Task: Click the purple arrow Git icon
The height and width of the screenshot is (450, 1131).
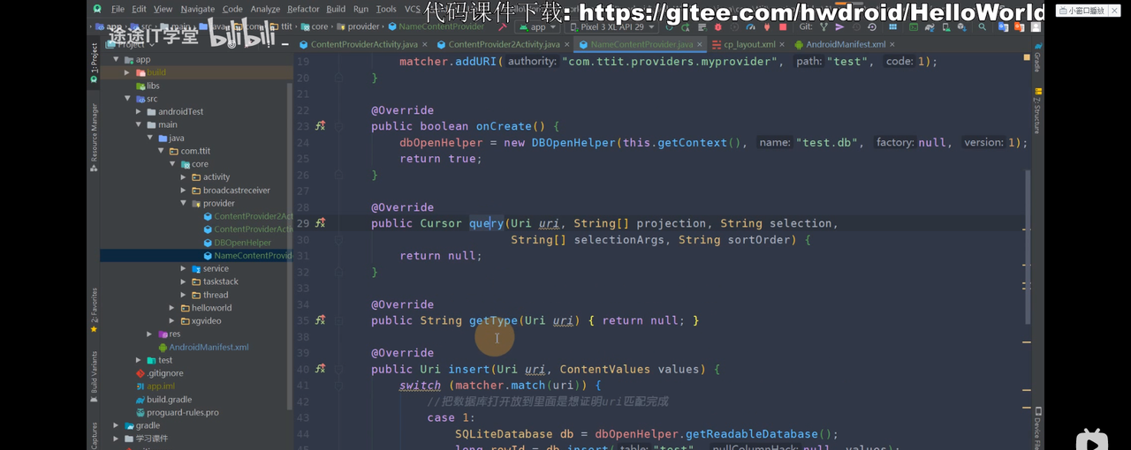Action: coord(839,26)
